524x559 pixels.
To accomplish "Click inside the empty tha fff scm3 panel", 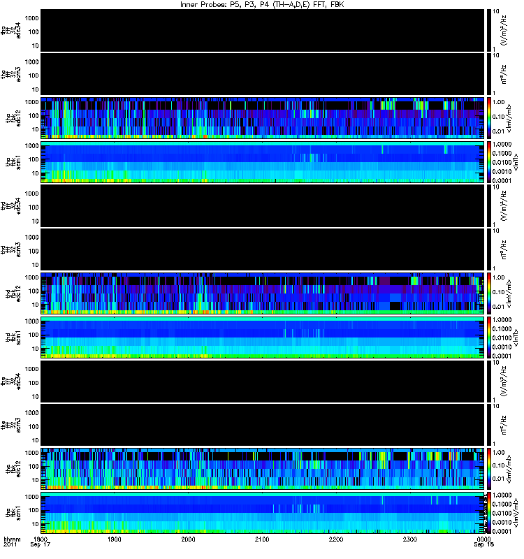I will coord(263,74).
